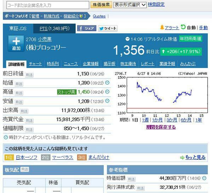Click 用語 glossary badge next to 時価総額
The width and height of the screenshot is (212, 193).
(x=131, y=179)
